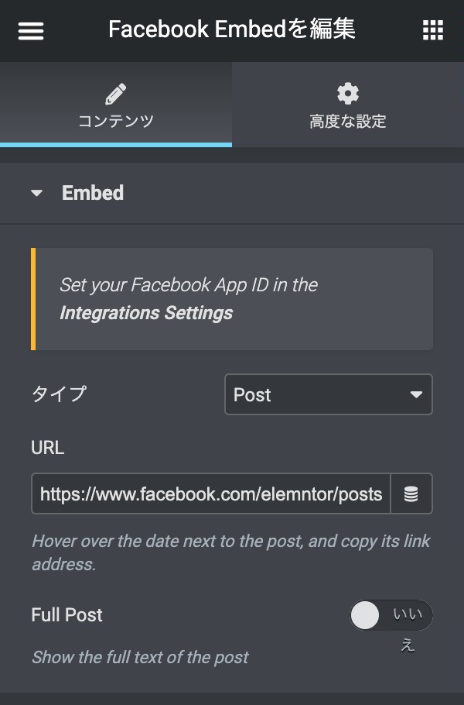The height and width of the screenshot is (705, 464).
Task: Open the Elementor hamburger menu
Action: (31, 30)
